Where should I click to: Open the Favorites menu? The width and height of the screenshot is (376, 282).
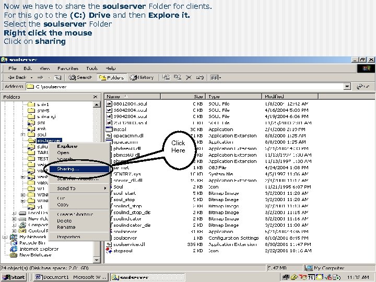click(x=68, y=68)
